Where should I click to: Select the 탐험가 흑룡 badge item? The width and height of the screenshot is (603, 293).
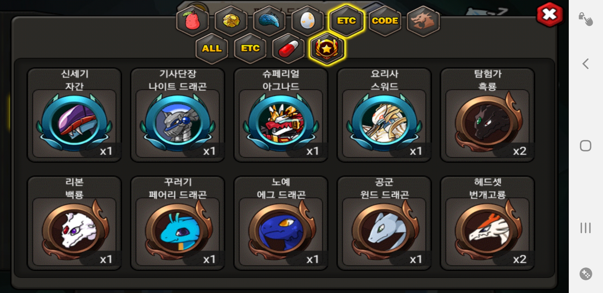click(x=488, y=115)
